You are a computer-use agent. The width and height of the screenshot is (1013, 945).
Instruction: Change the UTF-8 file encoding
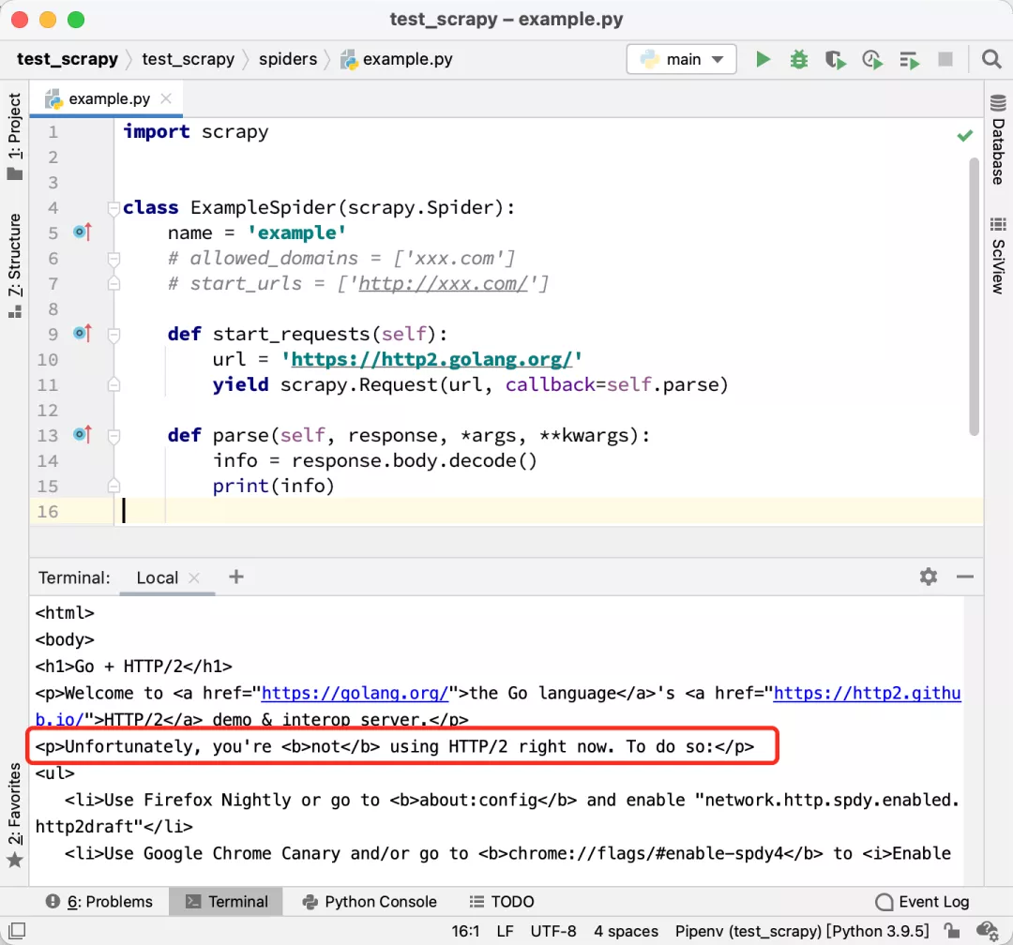tap(553, 931)
